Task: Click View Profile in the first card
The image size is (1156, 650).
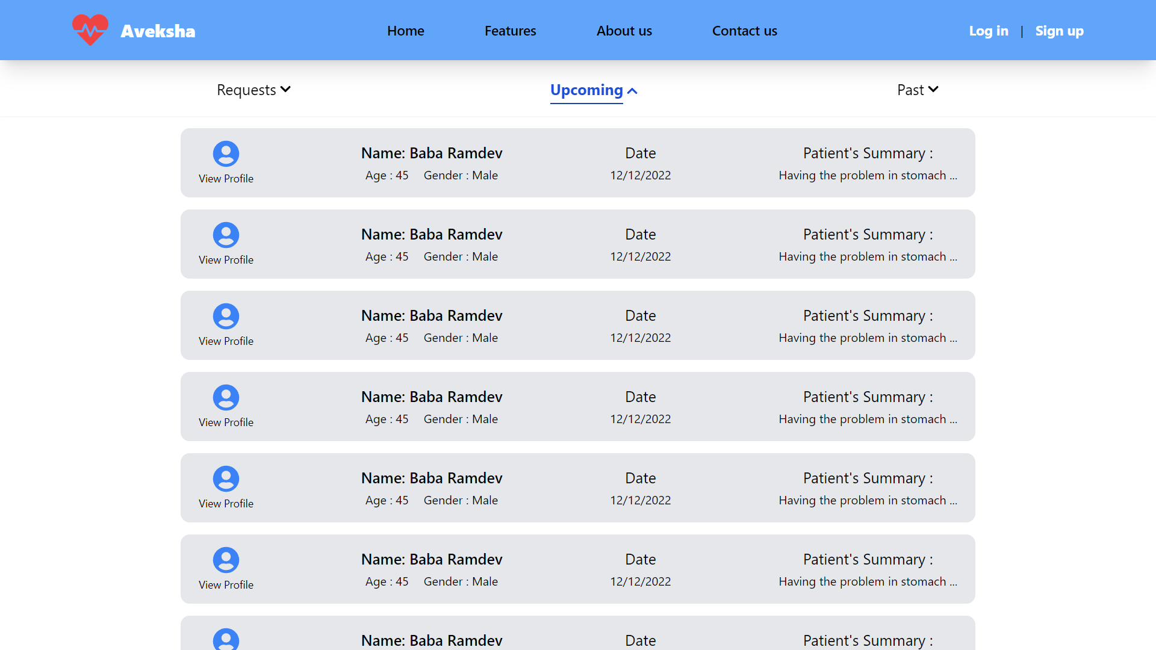Action: pos(226,179)
